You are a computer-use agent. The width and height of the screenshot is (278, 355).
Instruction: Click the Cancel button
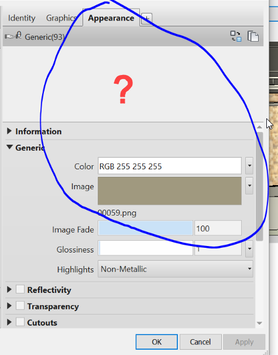[200, 342]
